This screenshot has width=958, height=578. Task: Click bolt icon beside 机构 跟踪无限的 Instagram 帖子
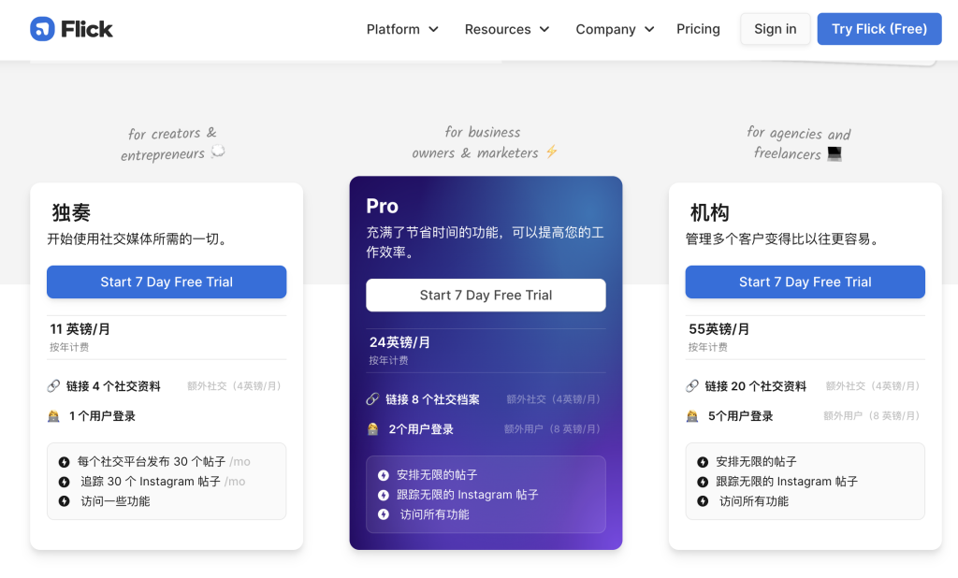(703, 482)
